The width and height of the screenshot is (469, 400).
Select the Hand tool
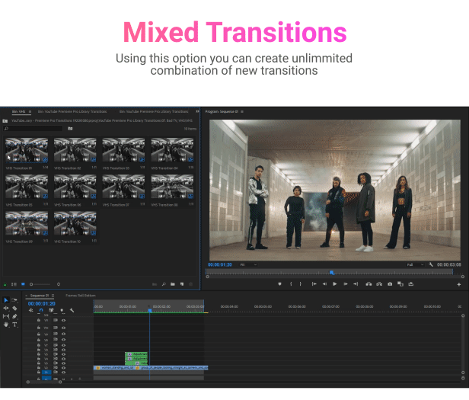click(6, 324)
